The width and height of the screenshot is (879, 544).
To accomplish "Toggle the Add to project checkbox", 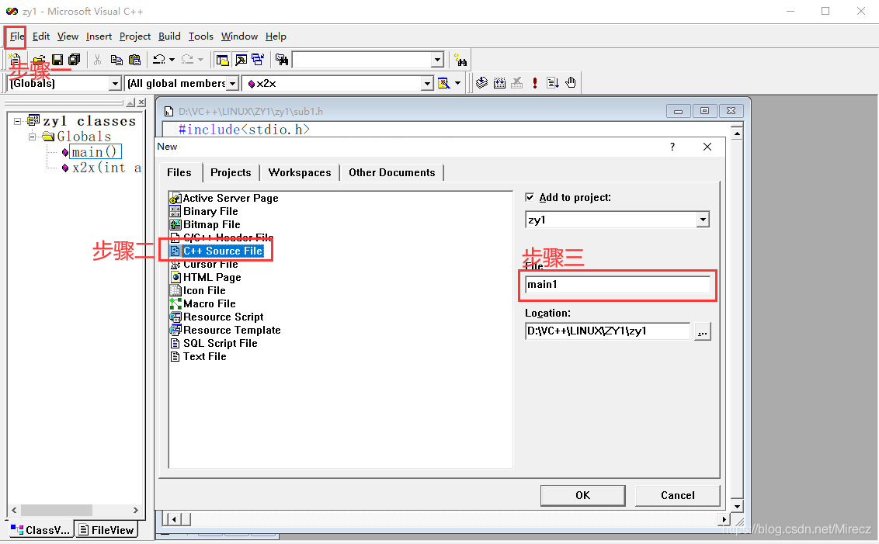I will click(530, 197).
